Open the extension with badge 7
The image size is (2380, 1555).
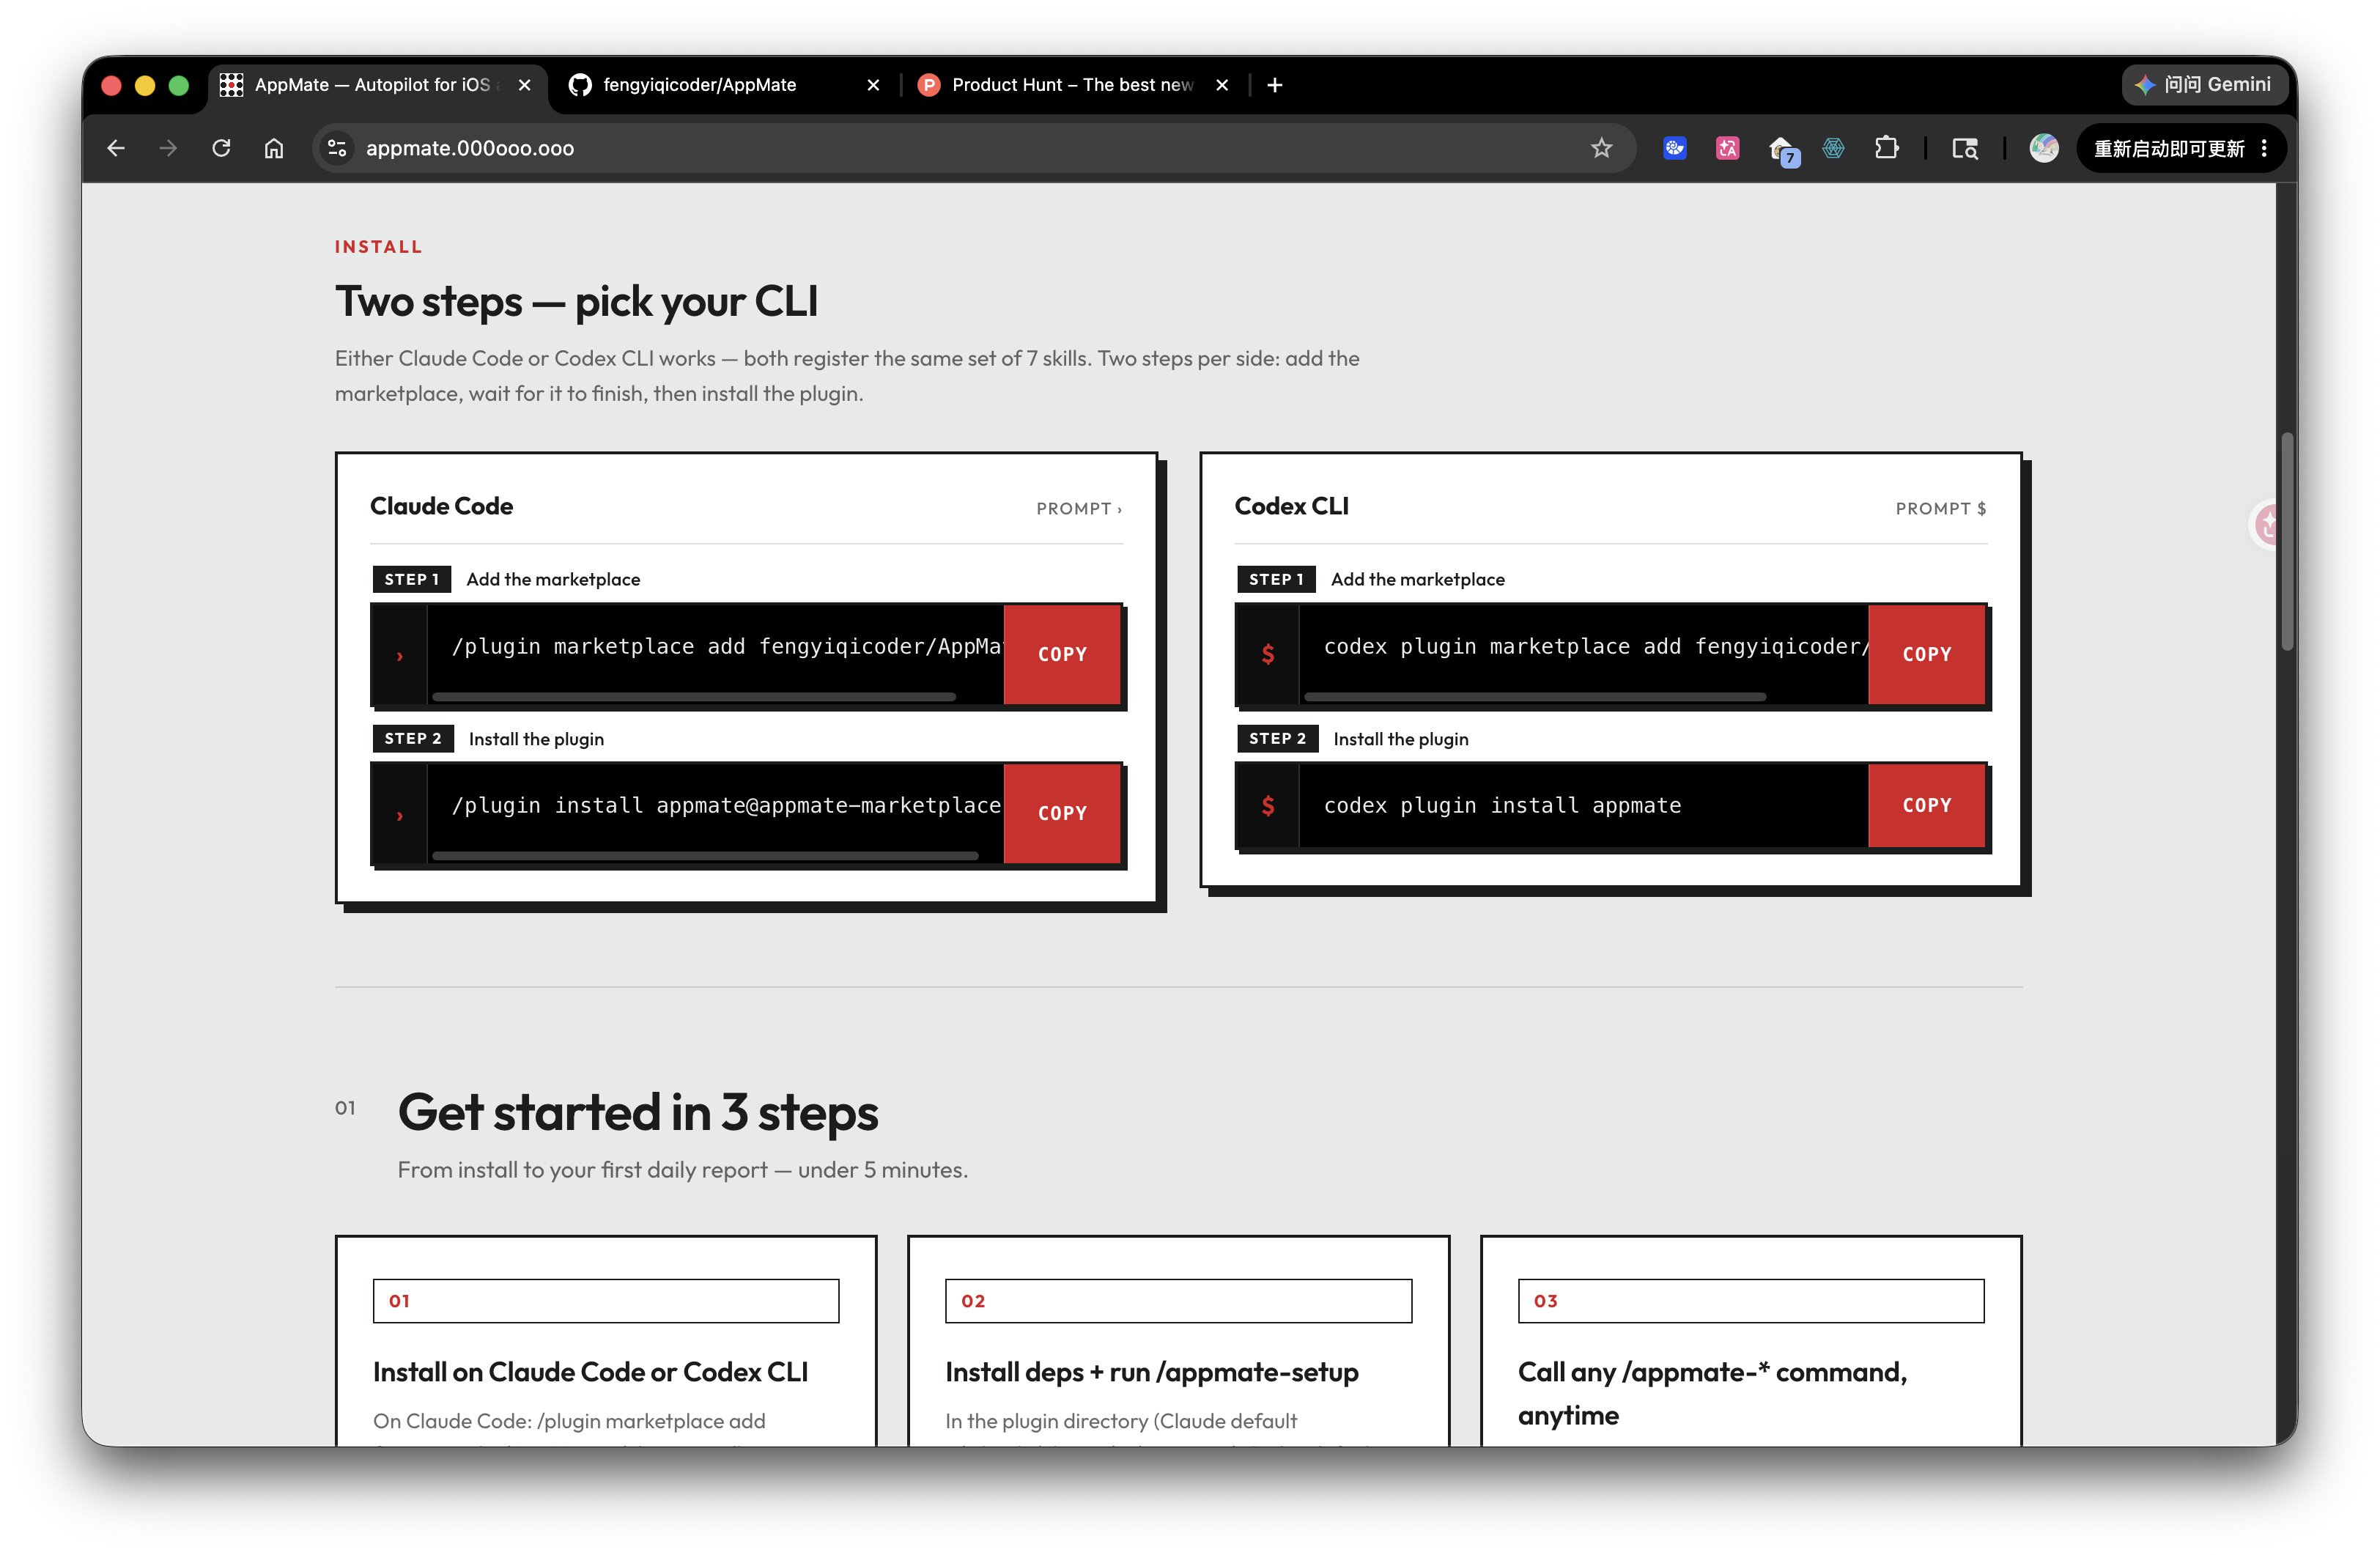click(x=1783, y=150)
